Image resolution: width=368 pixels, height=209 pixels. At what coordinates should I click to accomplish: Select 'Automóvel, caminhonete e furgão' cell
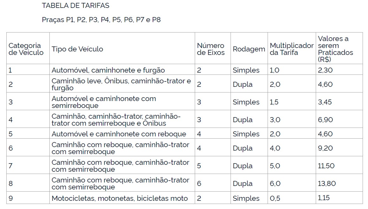pyautogui.click(x=108, y=70)
